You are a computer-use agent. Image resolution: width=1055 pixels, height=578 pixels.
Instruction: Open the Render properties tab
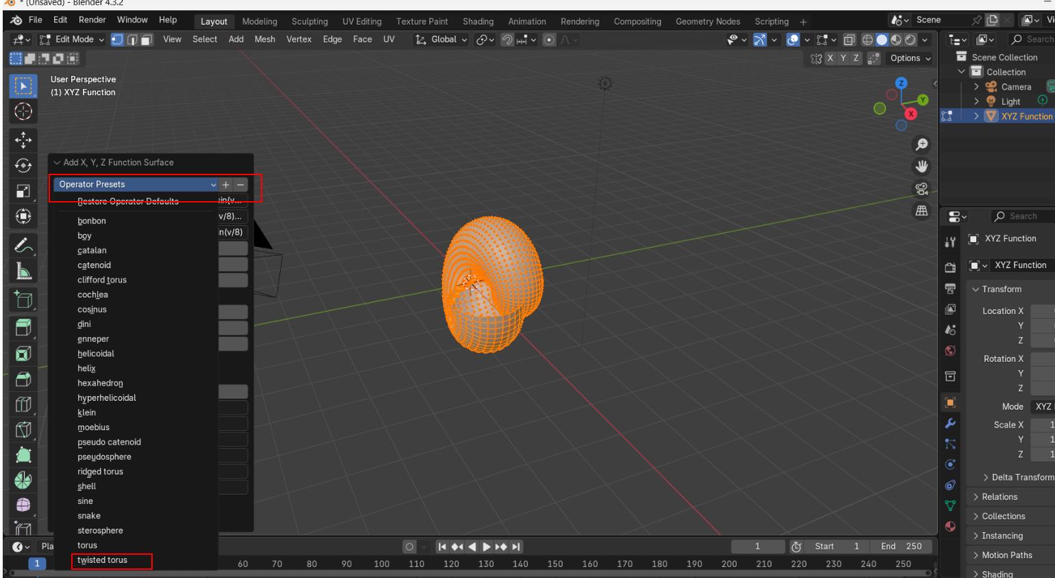coord(950,267)
